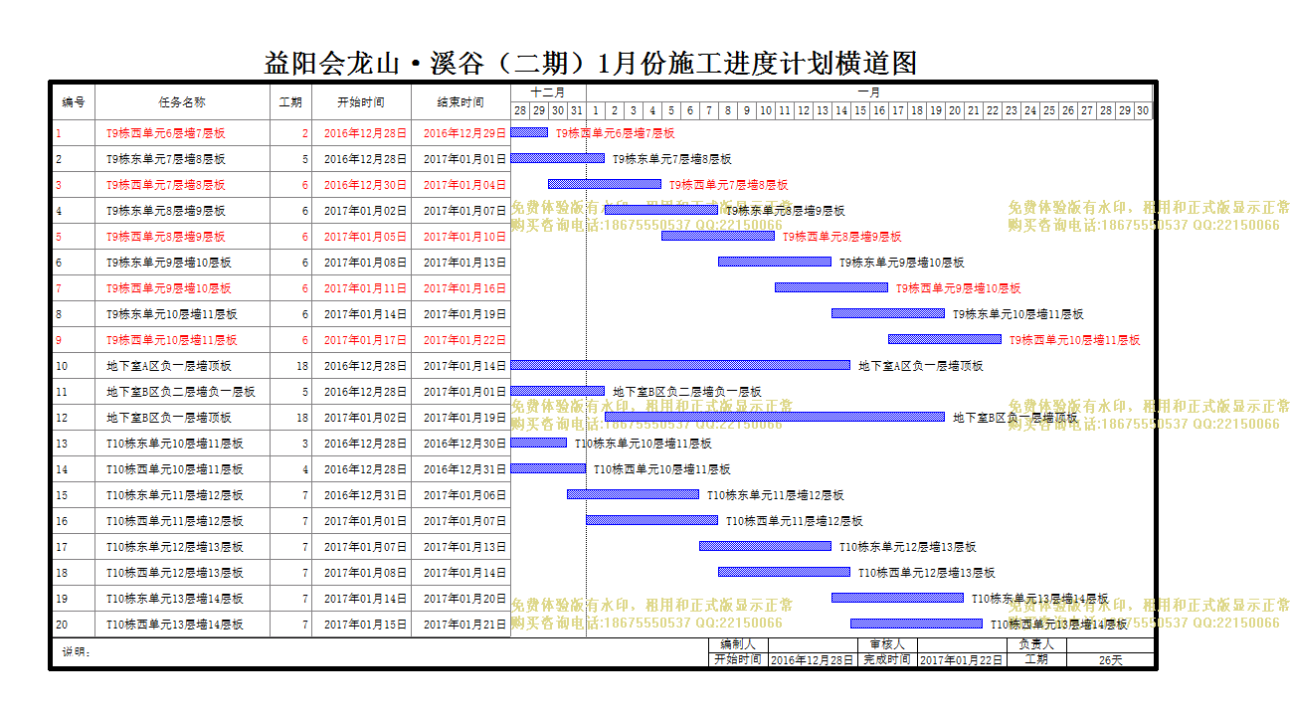Click task name cell in row 1 T9栋西单元6层墙7层板

(182, 133)
